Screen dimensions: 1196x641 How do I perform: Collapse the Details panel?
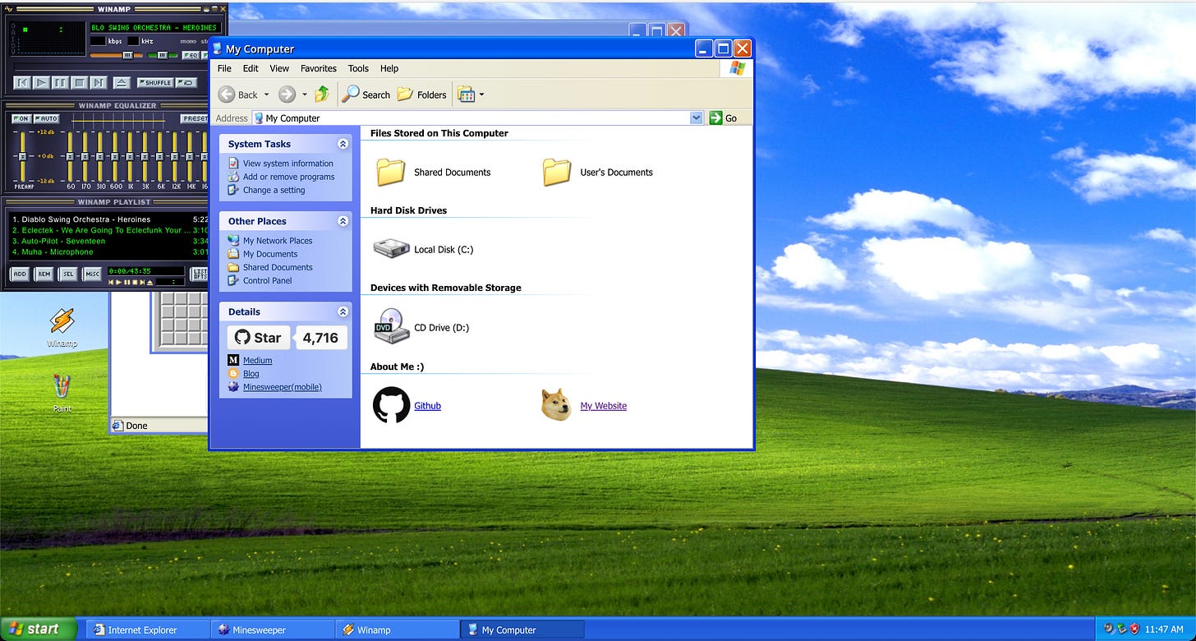tap(343, 311)
